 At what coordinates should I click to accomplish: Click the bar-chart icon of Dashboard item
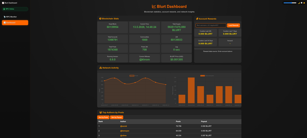(x=5, y=23)
